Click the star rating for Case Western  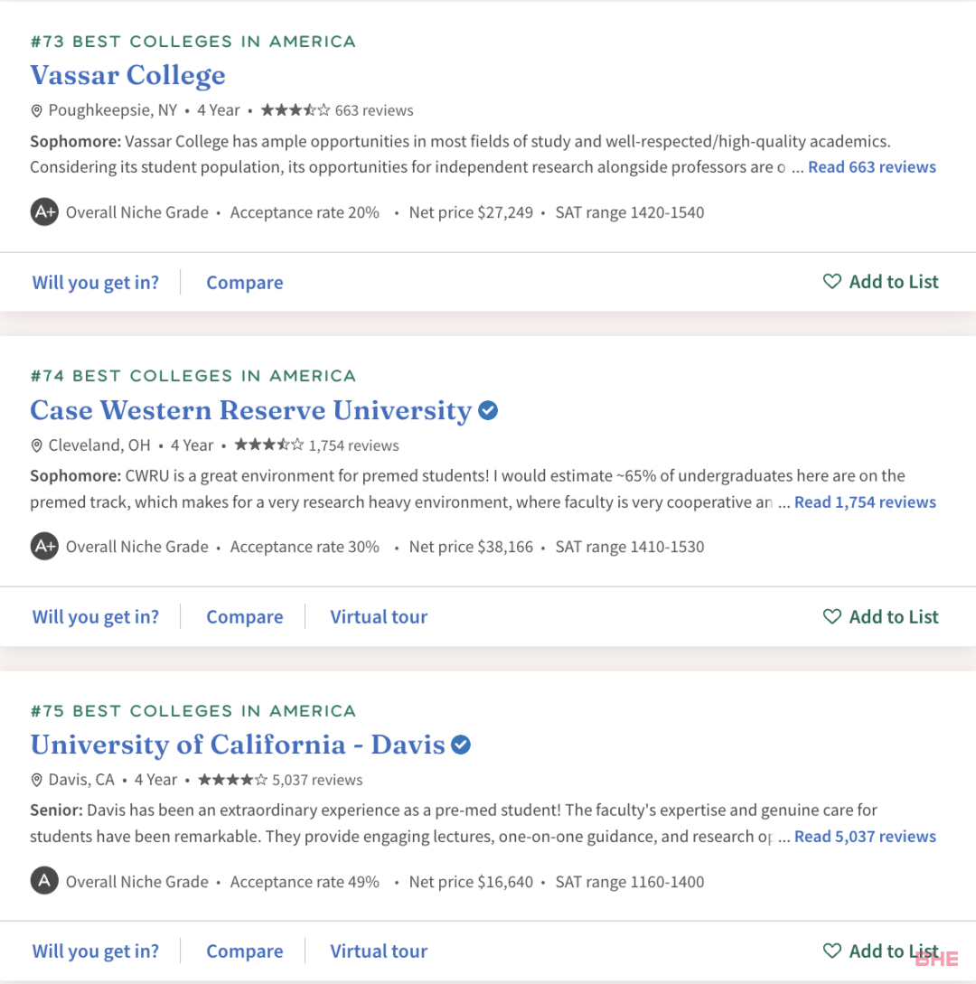[268, 445]
